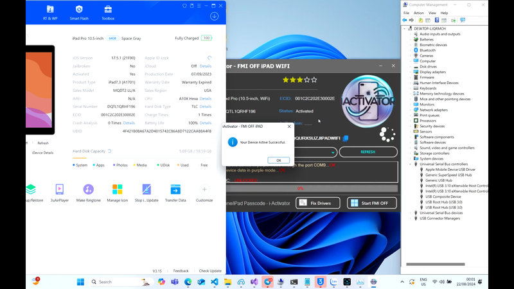Open the Hard Disk Type Details link

[x=206, y=107]
